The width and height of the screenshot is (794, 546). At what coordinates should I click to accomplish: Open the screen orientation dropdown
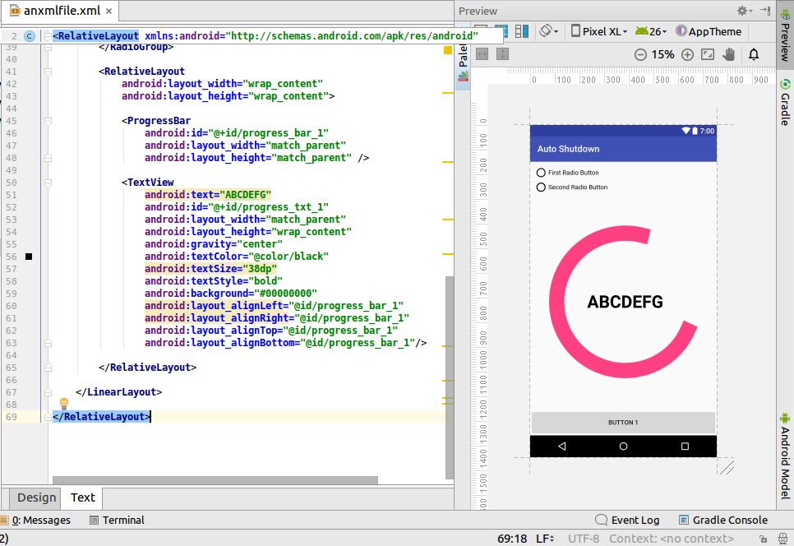[548, 31]
